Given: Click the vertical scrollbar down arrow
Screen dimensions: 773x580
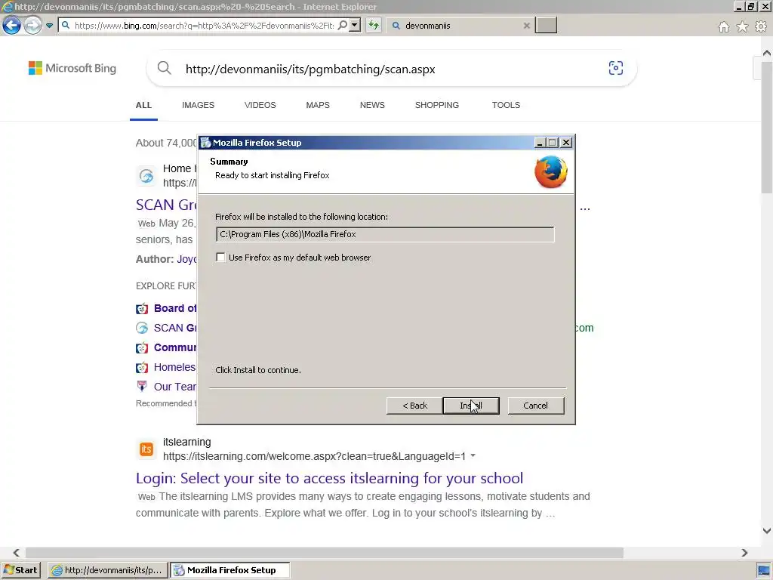Looking at the screenshot, I should click(x=767, y=531).
